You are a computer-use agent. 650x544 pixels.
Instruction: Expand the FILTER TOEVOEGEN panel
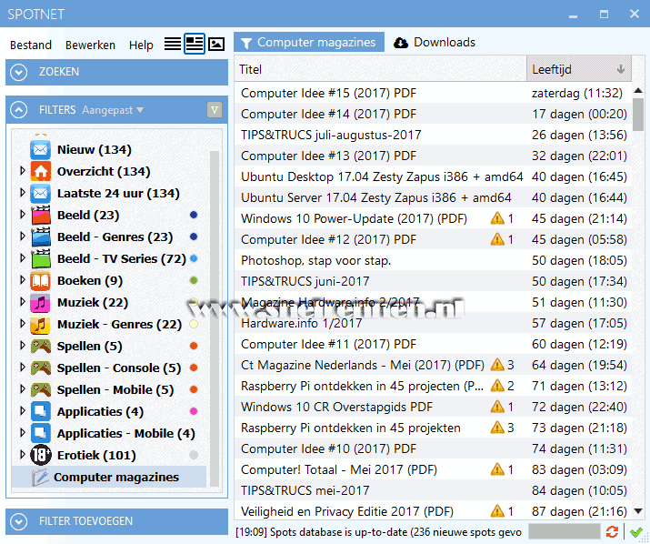coord(19,521)
